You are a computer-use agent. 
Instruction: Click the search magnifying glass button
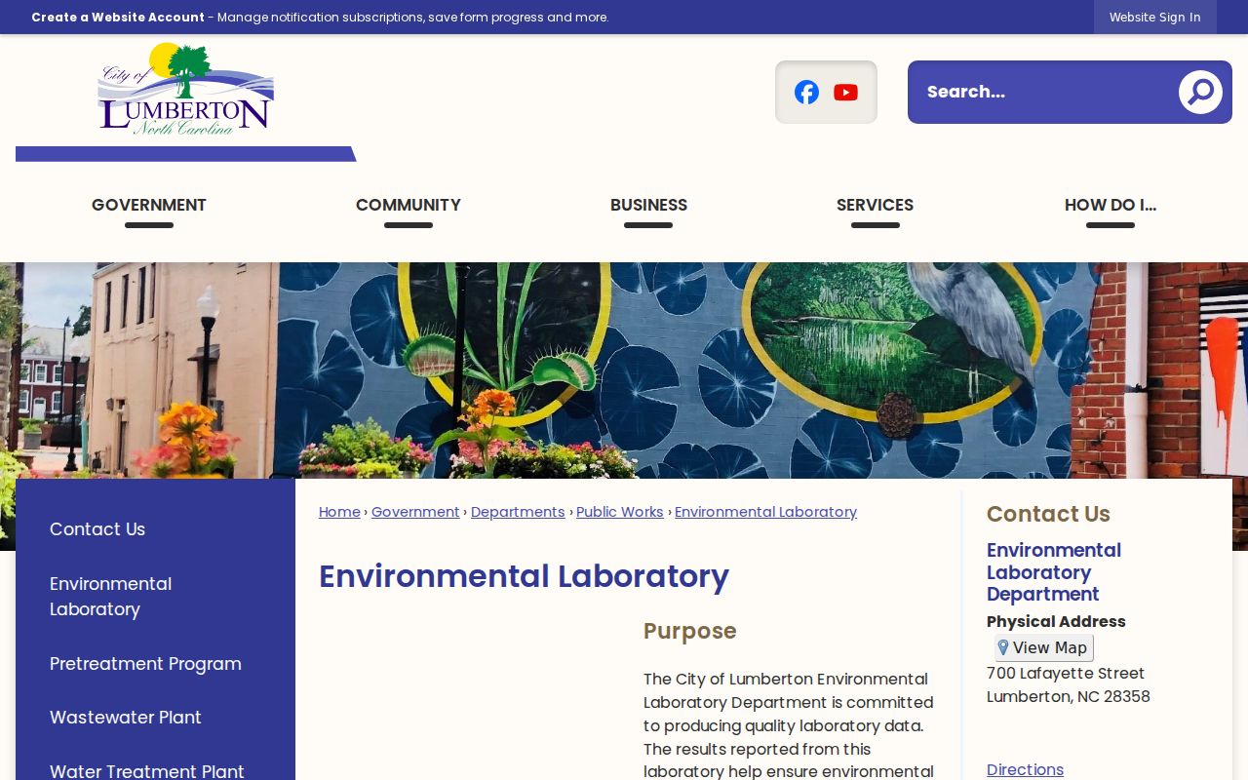click(x=1200, y=92)
